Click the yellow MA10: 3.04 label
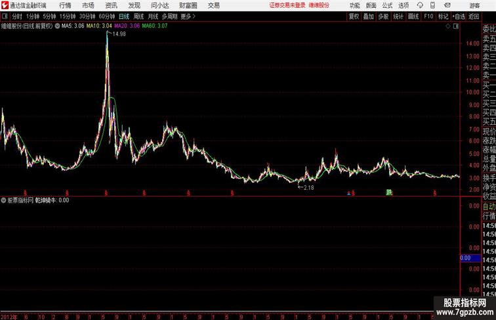Viewport: 496px width, 320px height. point(99,26)
